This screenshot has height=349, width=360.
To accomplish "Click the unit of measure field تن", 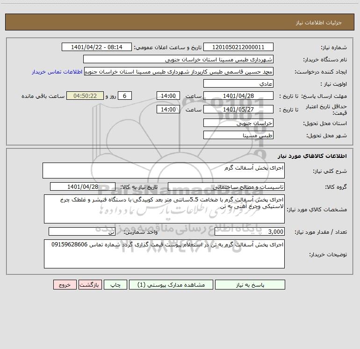I will tap(82, 232).
